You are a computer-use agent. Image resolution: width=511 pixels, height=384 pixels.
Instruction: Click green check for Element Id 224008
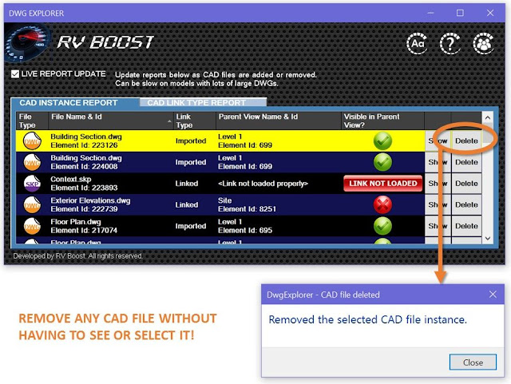[x=382, y=162]
